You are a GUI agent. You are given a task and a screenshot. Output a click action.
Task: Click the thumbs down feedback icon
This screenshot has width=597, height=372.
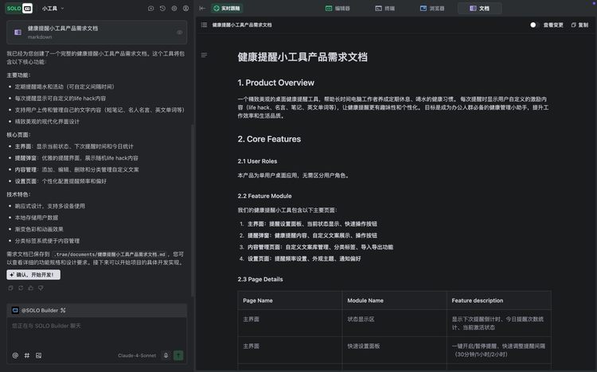[x=41, y=288]
